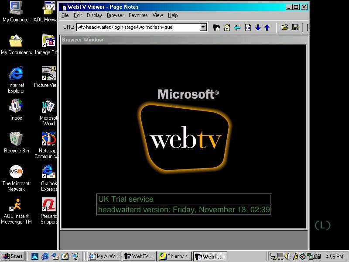This screenshot has width=349, height=262.
Task: Open the Favorites menu
Action: tap(138, 15)
